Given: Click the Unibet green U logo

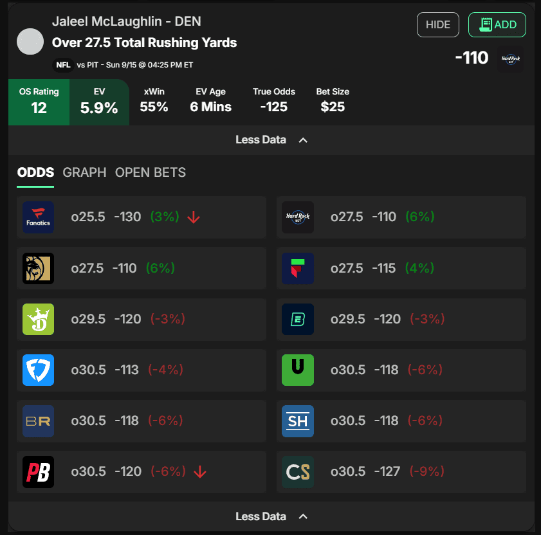Looking at the screenshot, I should pyautogui.click(x=298, y=370).
